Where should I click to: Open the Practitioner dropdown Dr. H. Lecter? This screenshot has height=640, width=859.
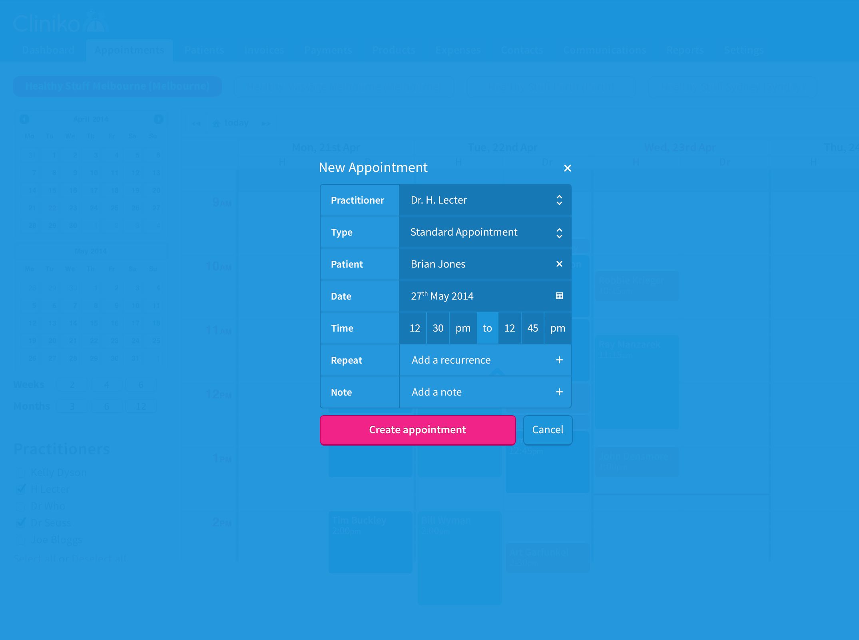click(x=485, y=200)
